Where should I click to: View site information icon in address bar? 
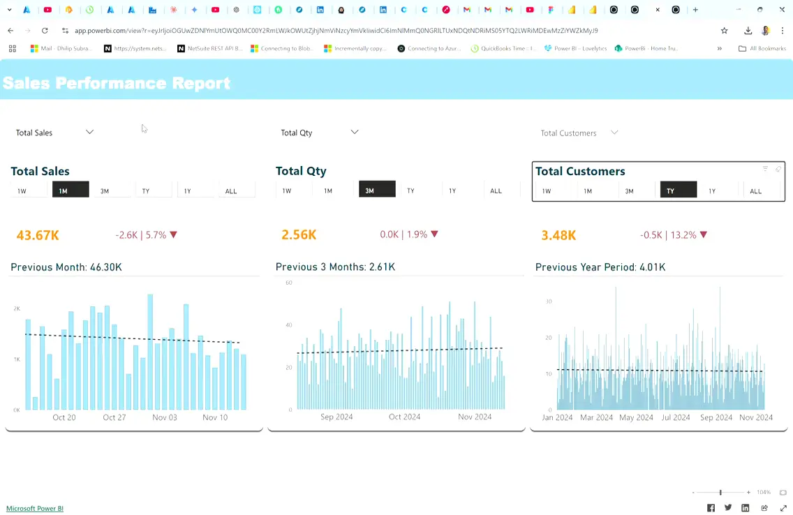pos(65,31)
